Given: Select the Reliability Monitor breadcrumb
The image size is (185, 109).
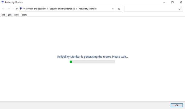Looking at the screenshot, I should 87,9.
